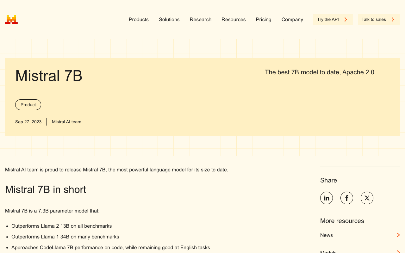Click the '7.3B parameter model' sentence
Screen dimensions: 405x253
[52, 211]
